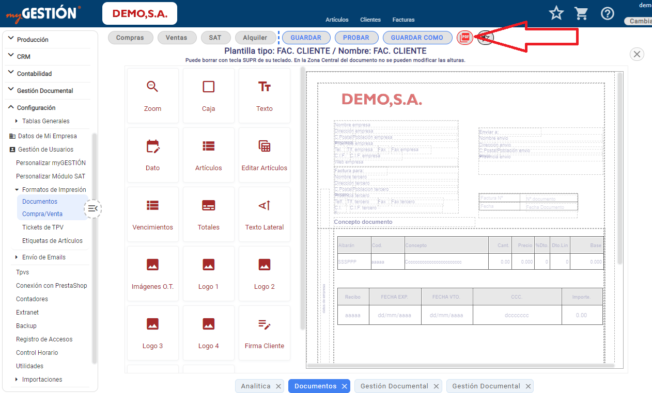The width and height of the screenshot is (652, 393).
Task: Select the Zoom tool in the template palette
Action: [x=152, y=95]
